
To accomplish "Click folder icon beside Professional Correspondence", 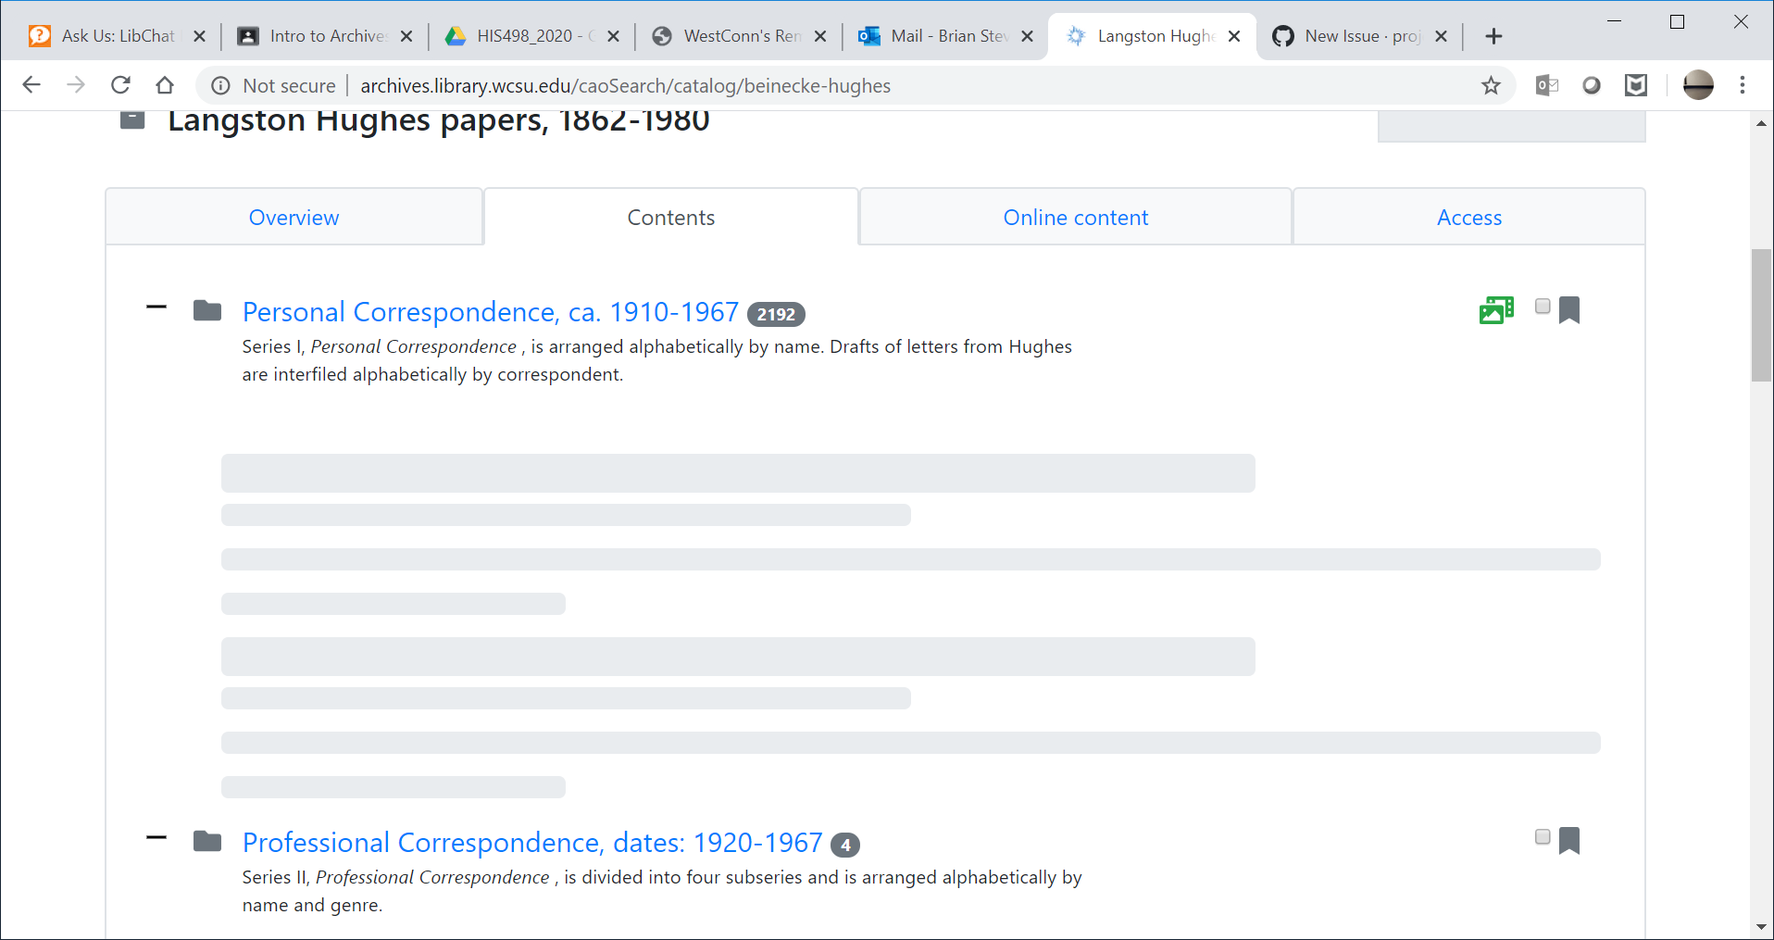I will [x=206, y=841].
